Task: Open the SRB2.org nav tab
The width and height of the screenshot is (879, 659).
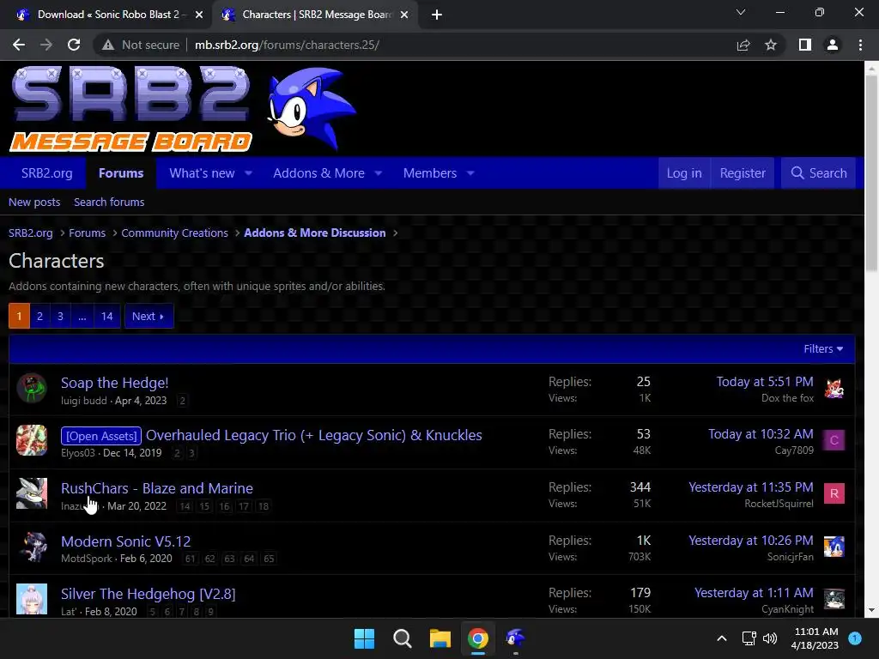Action: coord(47,173)
